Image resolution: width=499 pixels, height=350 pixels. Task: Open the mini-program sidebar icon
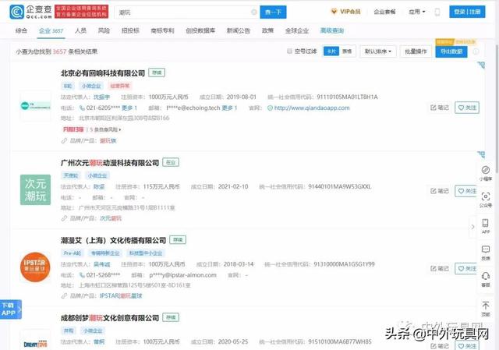(486, 173)
